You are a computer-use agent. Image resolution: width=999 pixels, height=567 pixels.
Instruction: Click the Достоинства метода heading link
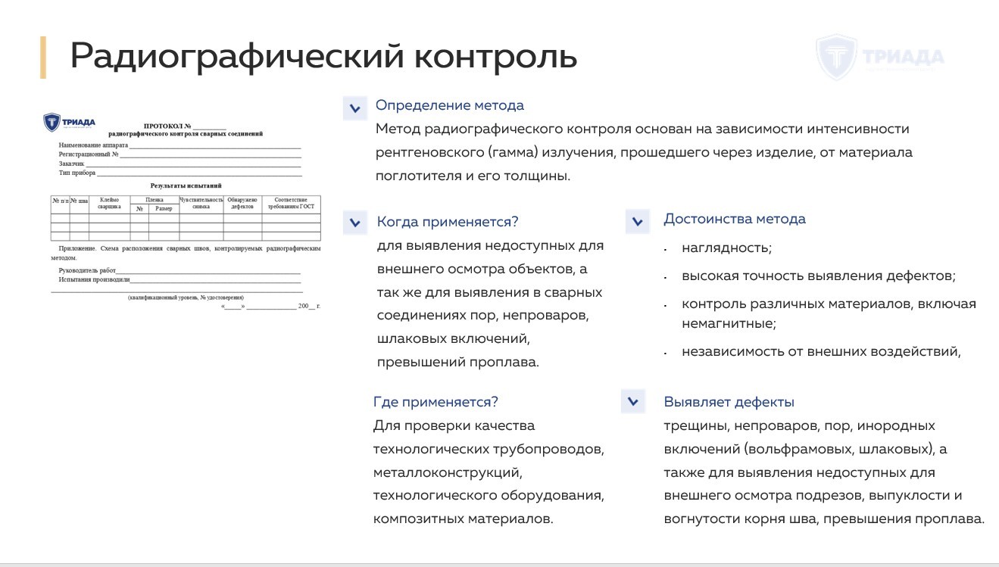735,219
